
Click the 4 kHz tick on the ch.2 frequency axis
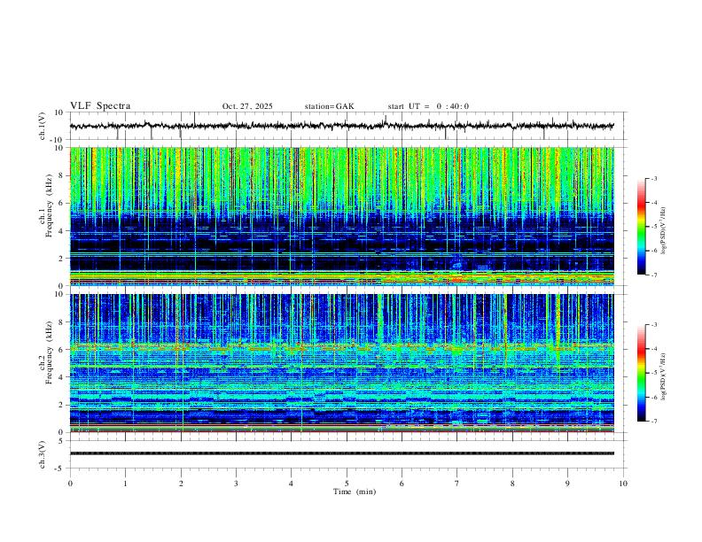61,377
